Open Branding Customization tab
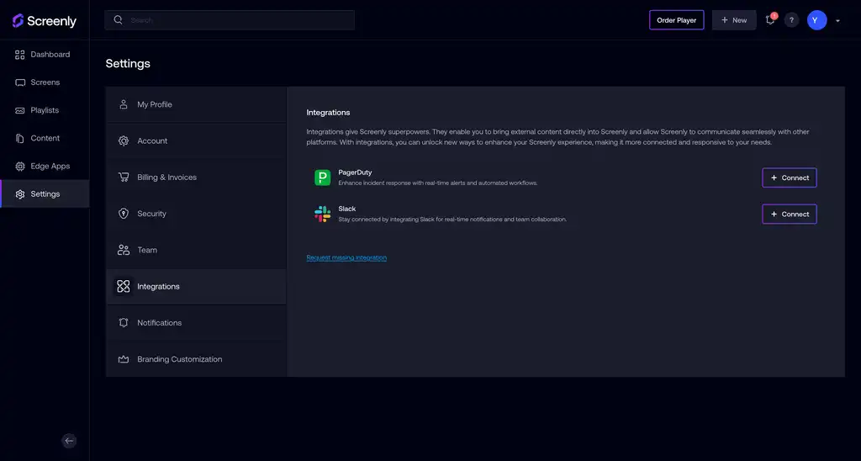Screen dimensions: 861x461 196,359
